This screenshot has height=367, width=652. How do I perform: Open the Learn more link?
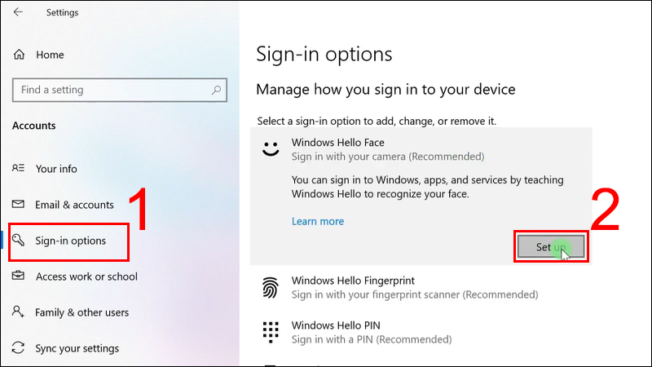318,221
